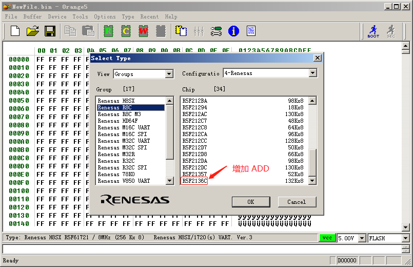Image resolution: width=413 pixels, height=267 pixels.
Task: Select Renesas M16C UART group
Action: (x=124, y=127)
